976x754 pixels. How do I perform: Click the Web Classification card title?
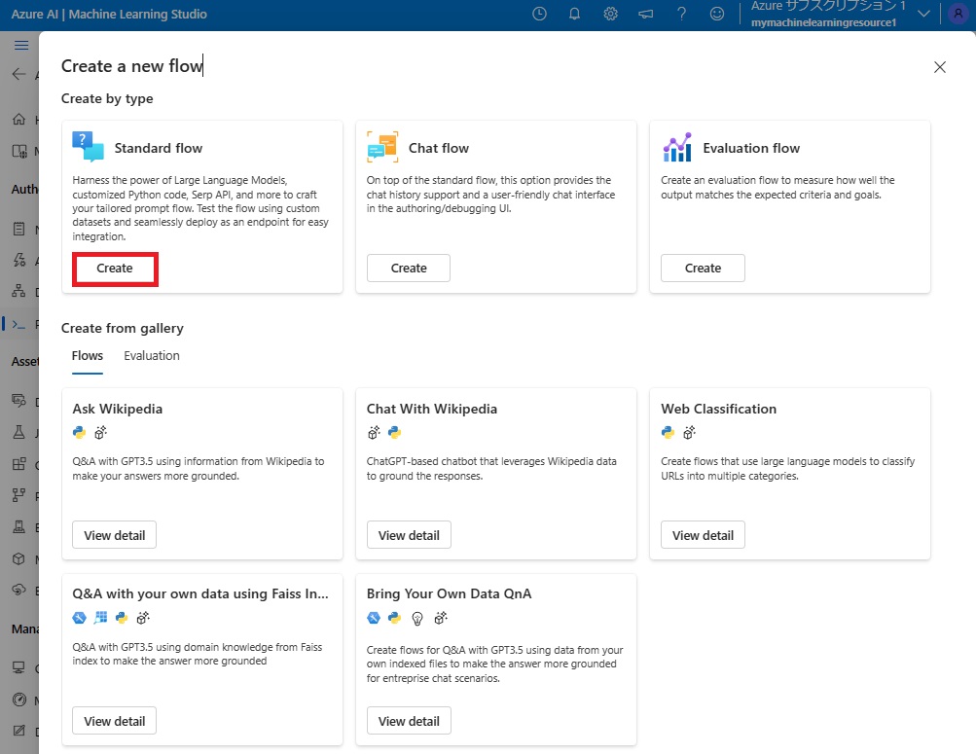coord(719,409)
